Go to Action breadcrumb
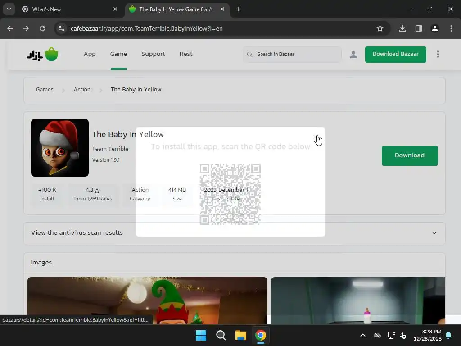 pos(82,90)
